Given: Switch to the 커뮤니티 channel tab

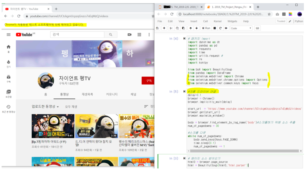Looking at the screenshot, I should click(x=112, y=94).
